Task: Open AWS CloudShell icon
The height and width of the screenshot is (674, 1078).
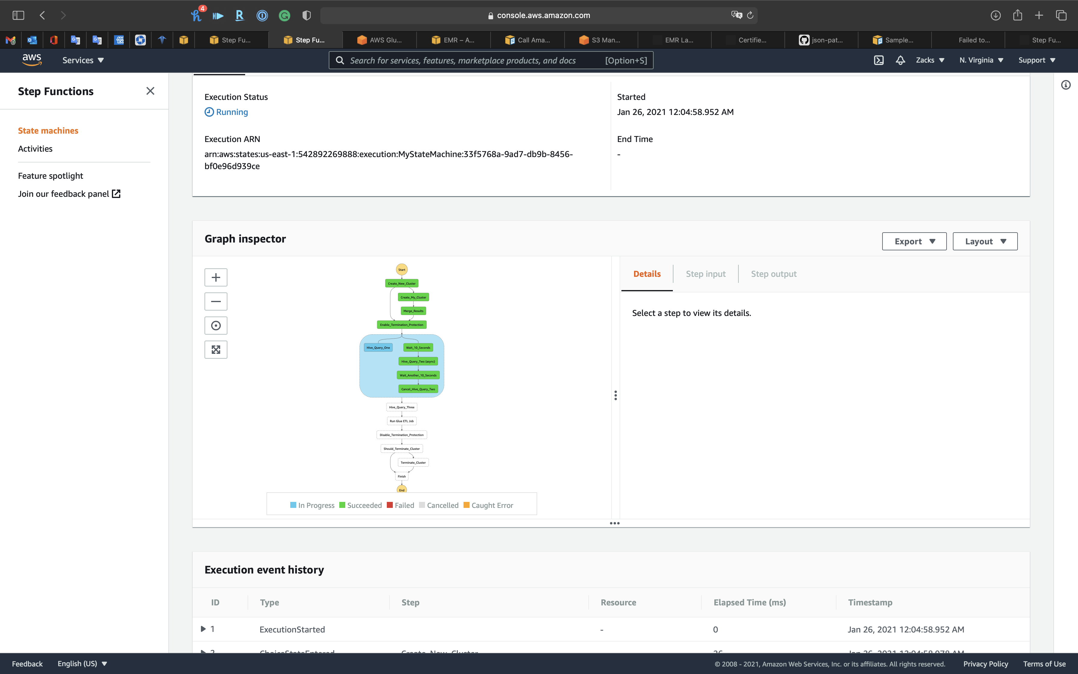Action: point(879,60)
